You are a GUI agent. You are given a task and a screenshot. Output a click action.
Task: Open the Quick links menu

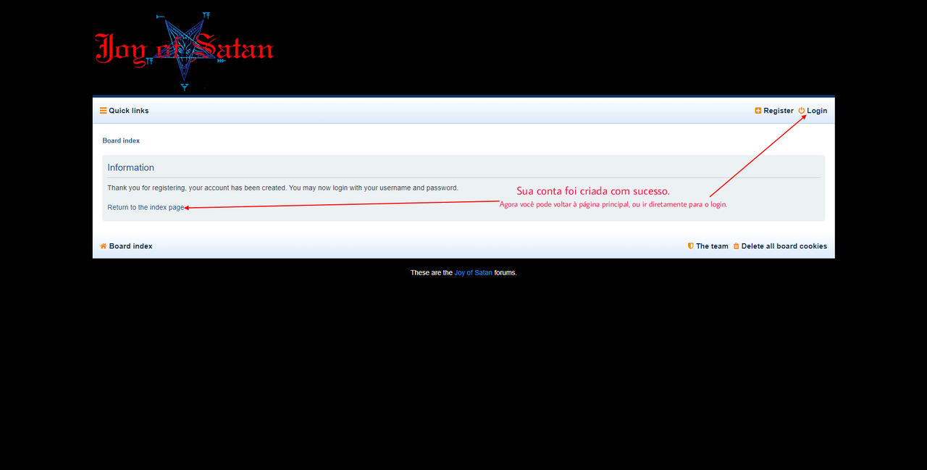tap(125, 111)
